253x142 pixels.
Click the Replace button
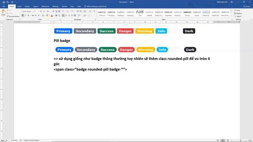238,13
